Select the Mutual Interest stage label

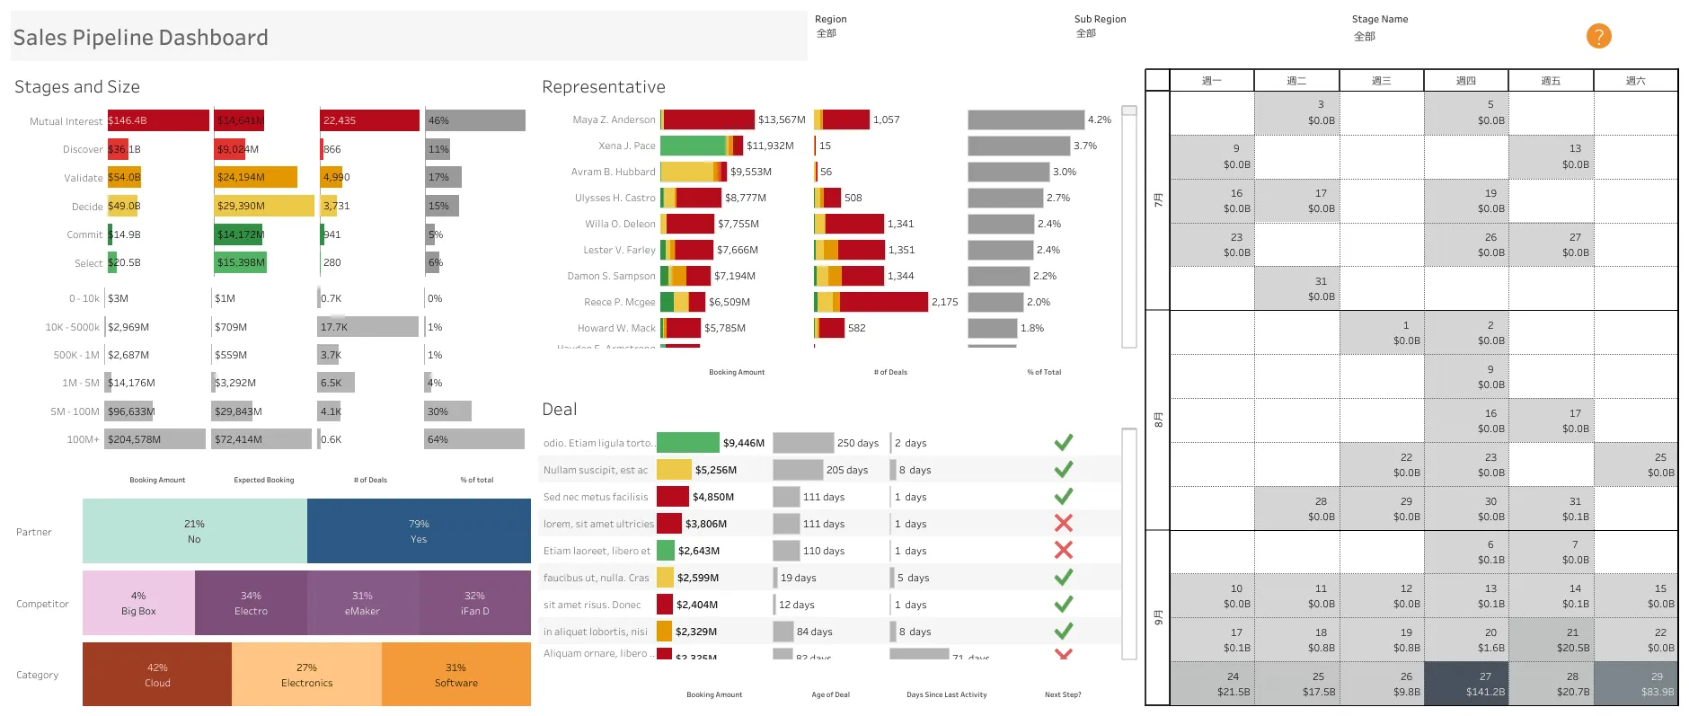[x=66, y=121]
